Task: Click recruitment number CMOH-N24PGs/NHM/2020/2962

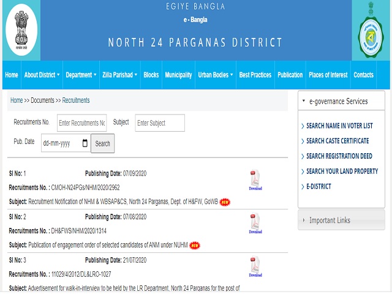Action: tap(85, 187)
